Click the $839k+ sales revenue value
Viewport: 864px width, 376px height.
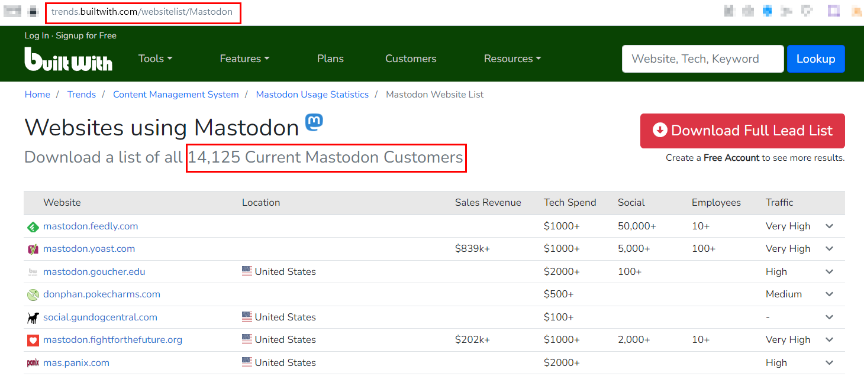tap(472, 249)
